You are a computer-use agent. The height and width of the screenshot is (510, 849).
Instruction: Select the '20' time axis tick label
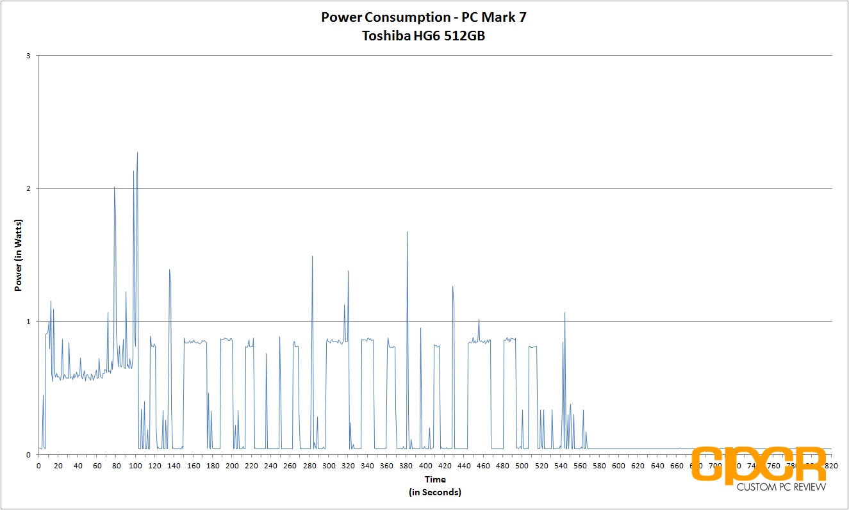[58, 466]
